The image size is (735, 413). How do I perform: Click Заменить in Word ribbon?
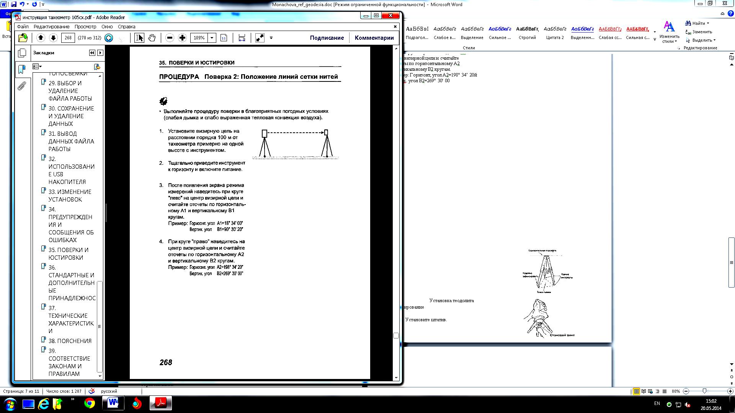(x=699, y=32)
